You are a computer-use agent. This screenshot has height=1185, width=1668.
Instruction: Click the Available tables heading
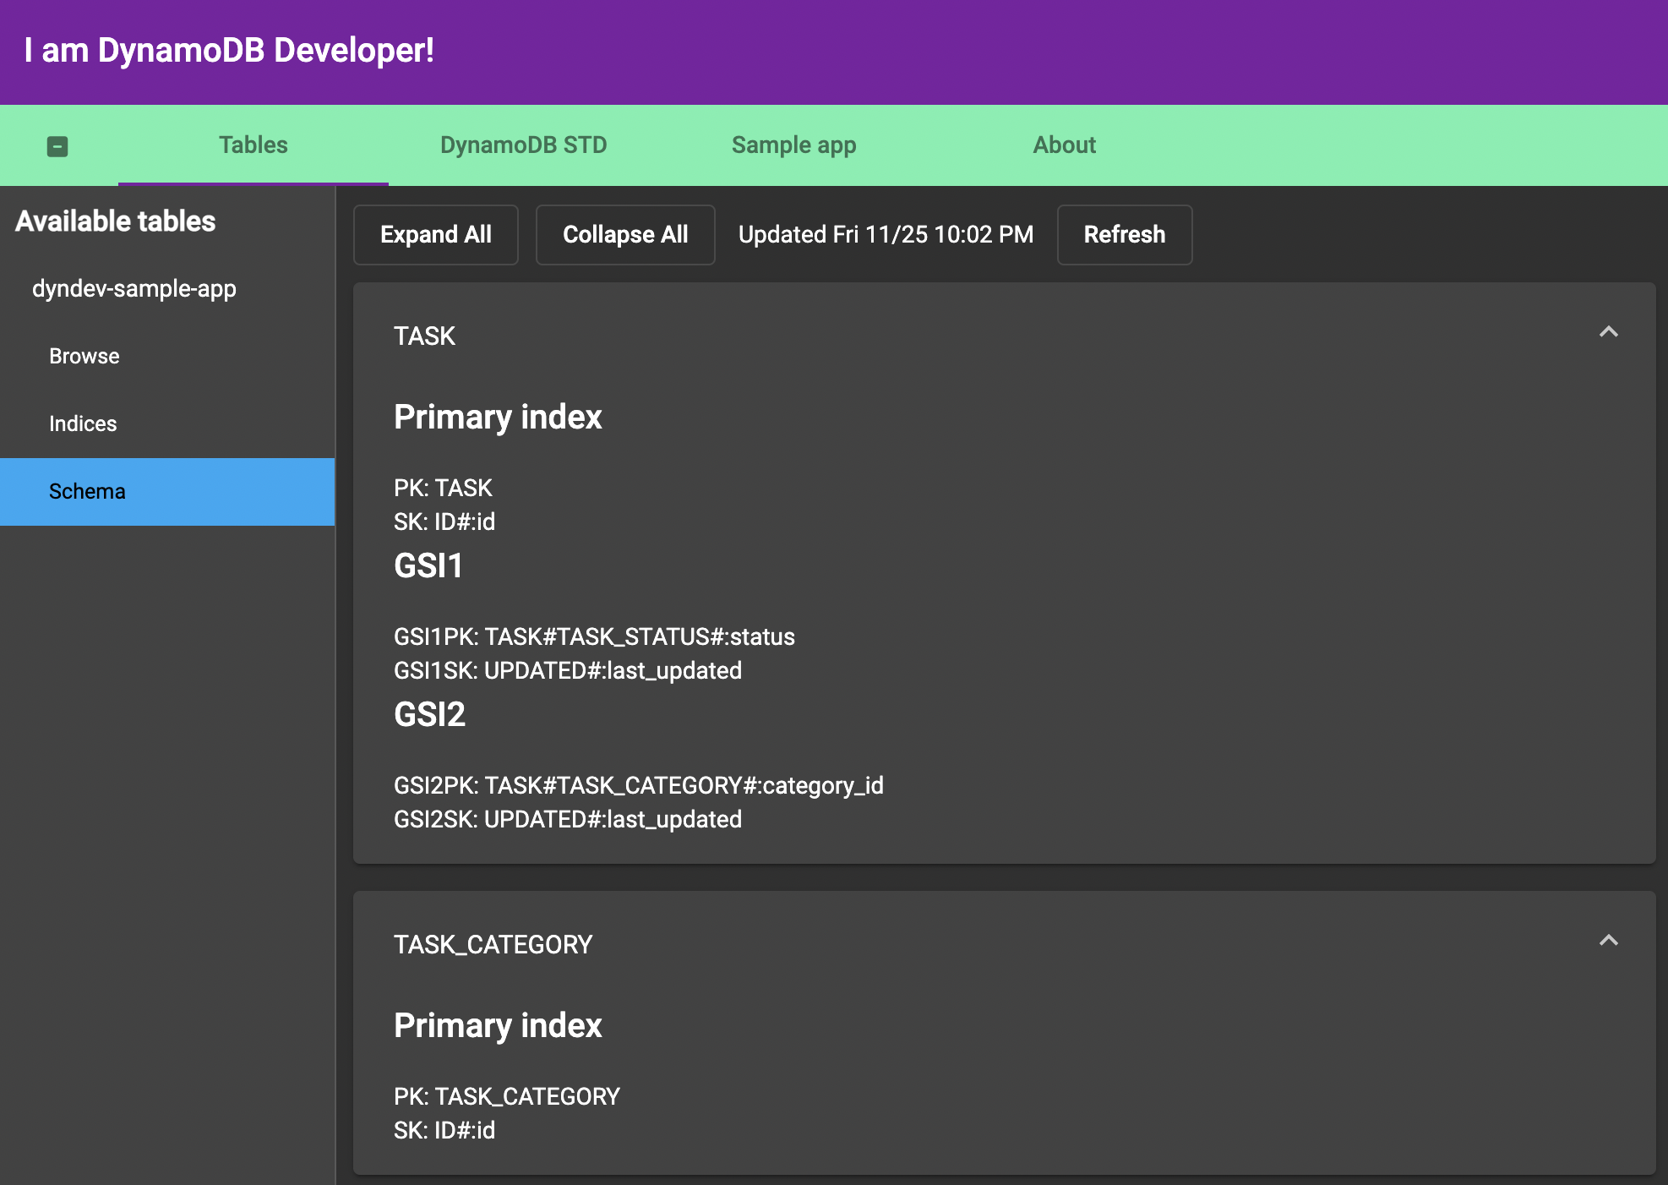[x=116, y=221]
